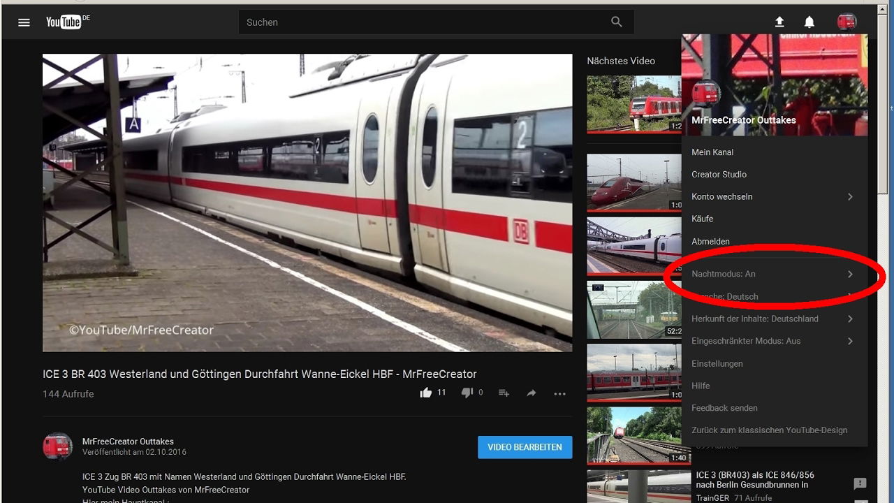894x503 pixels.
Task: Add the video to a playlist
Action: coord(504,393)
